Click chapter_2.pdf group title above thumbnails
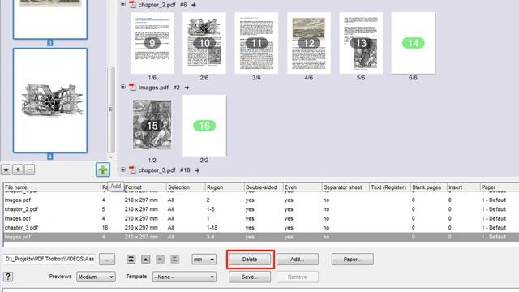 (157, 5)
